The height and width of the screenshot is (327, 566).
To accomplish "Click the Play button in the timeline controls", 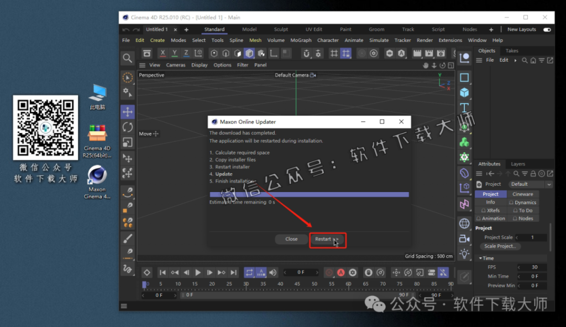I will pyautogui.click(x=198, y=272).
